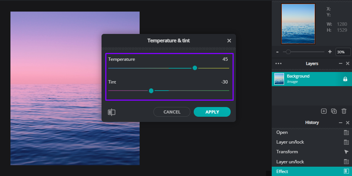352x176 pixels.
Task: Select the Transform history step
Action: tap(312, 152)
